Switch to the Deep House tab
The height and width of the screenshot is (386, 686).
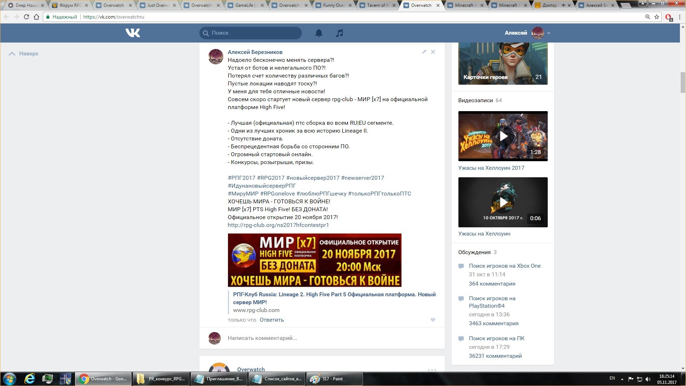click(26, 5)
